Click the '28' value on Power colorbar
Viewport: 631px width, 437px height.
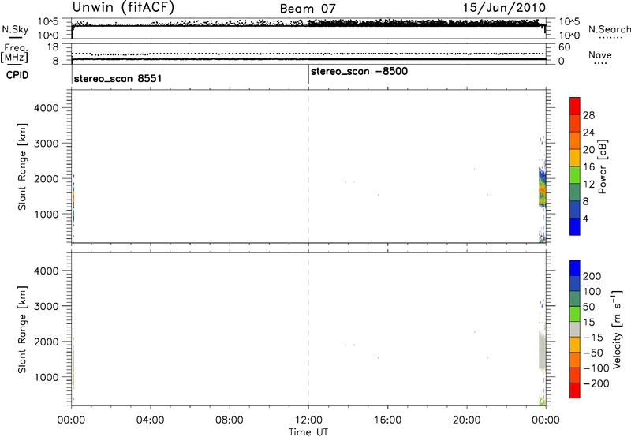coord(588,115)
